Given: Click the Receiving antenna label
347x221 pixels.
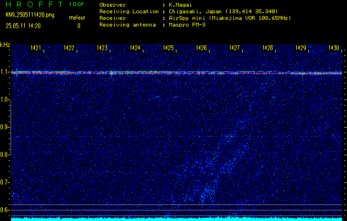Looking at the screenshot, I should tap(127, 25).
